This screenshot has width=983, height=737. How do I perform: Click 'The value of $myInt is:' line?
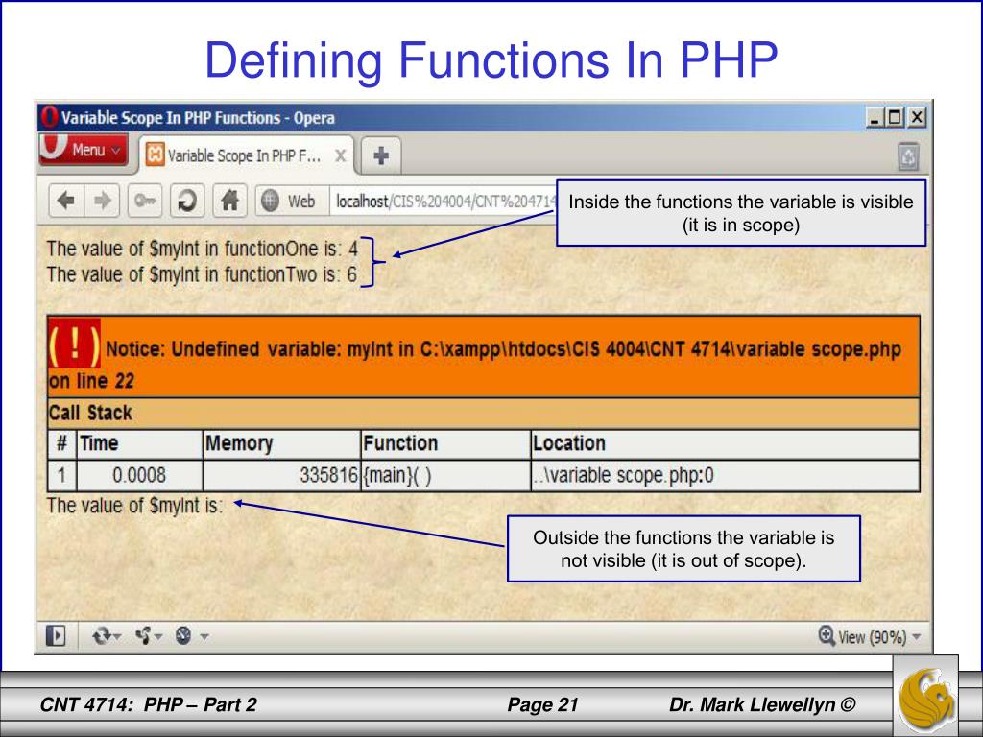[x=134, y=505]
